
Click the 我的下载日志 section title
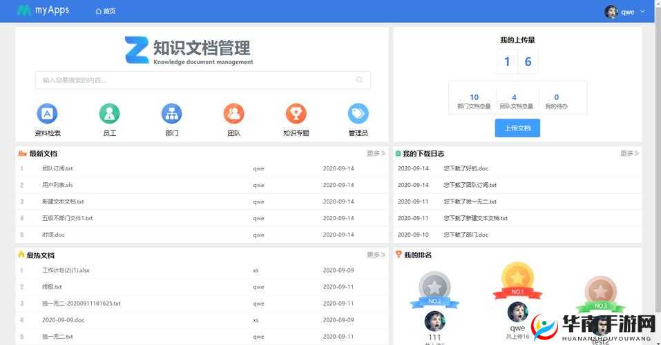click(x=423, y=153)
